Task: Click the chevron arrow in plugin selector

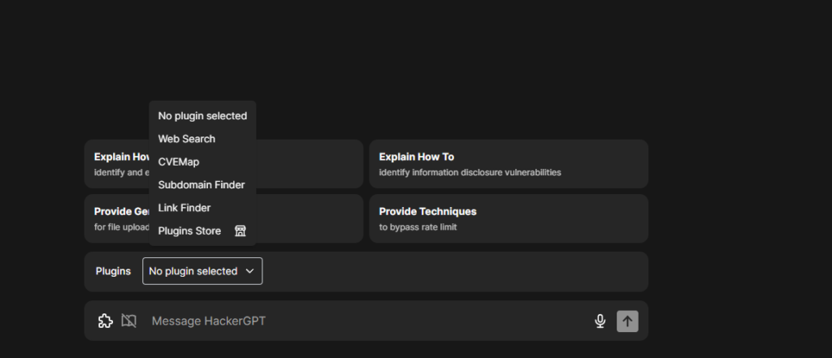Action: click(x=250, y=271)
